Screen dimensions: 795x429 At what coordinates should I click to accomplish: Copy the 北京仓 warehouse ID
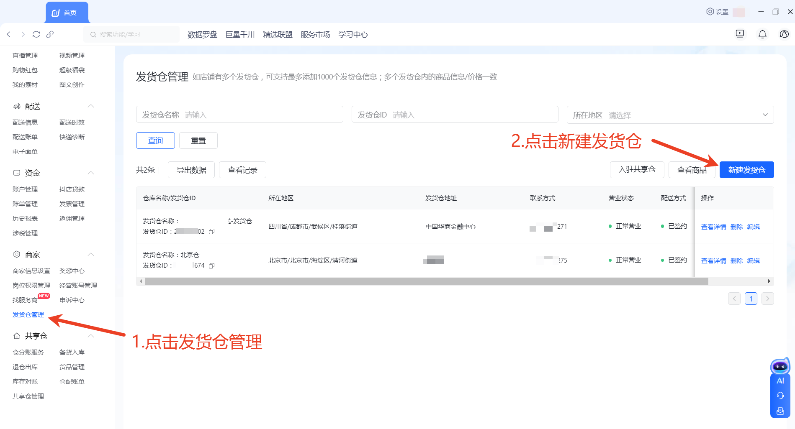coord(212,266)
